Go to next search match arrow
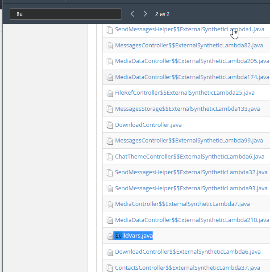Screen dimensions: 270x272 (x=145, y=14)
